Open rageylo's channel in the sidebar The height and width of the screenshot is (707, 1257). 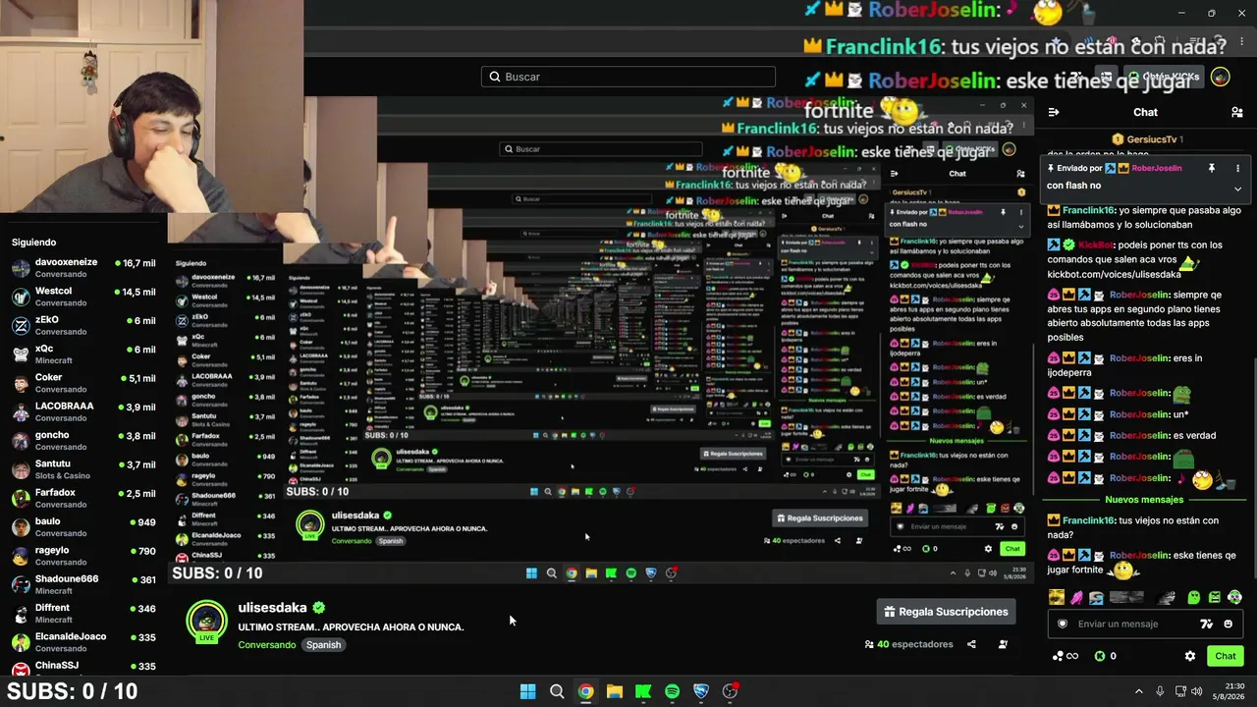click(x=83, y=556)
